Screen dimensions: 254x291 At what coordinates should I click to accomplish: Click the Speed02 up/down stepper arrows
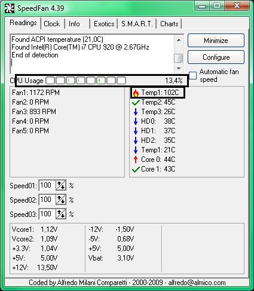[61, 200]
